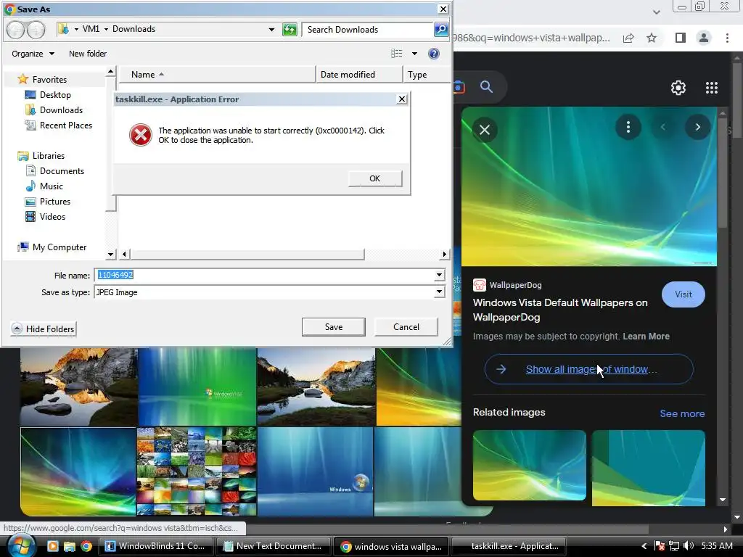Click the change view icon
Viewport: 743px width, 557px height.
pos(397,54)
